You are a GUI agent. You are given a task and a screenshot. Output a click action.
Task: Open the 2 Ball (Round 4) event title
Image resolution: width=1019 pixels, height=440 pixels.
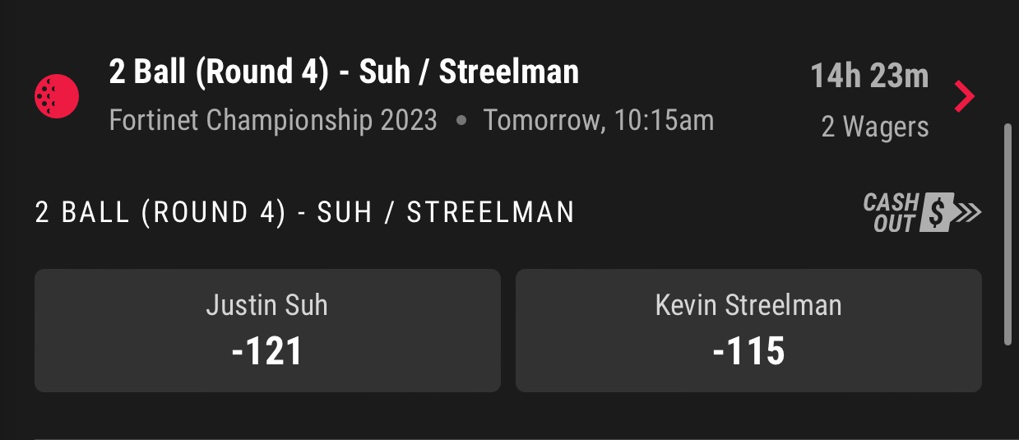(344, 72)
